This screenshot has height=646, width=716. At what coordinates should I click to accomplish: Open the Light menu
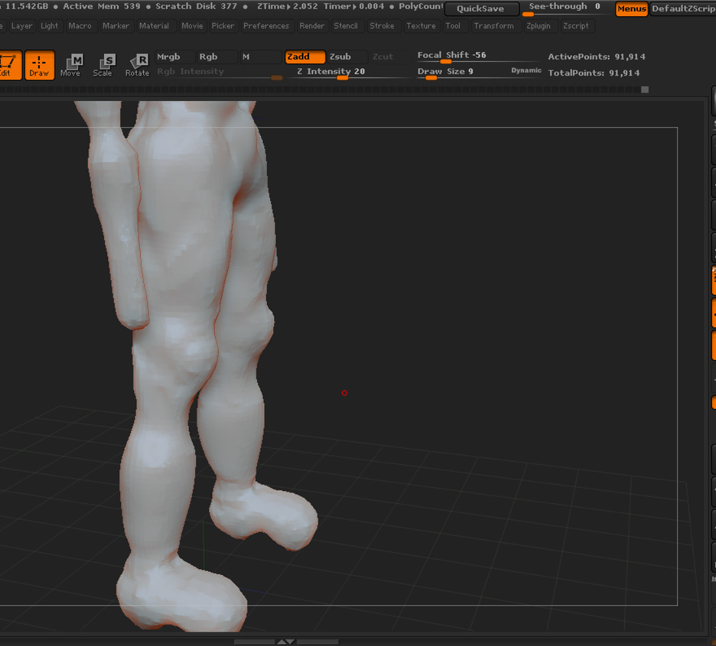point(49,26)
